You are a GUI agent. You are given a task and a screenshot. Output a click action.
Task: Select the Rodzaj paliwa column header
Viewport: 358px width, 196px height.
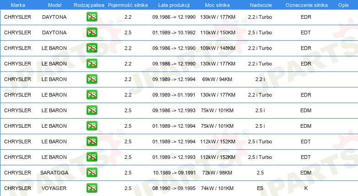click(x=89, y=5)
